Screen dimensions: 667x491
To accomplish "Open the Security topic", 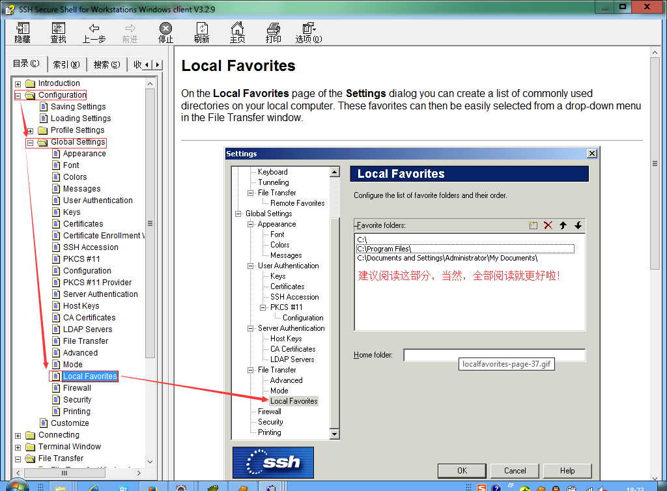I will tap(77, 400).
